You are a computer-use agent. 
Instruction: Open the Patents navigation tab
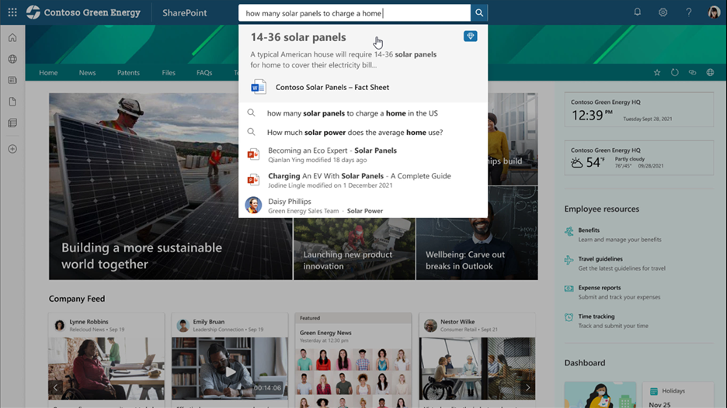pos(128,73)
